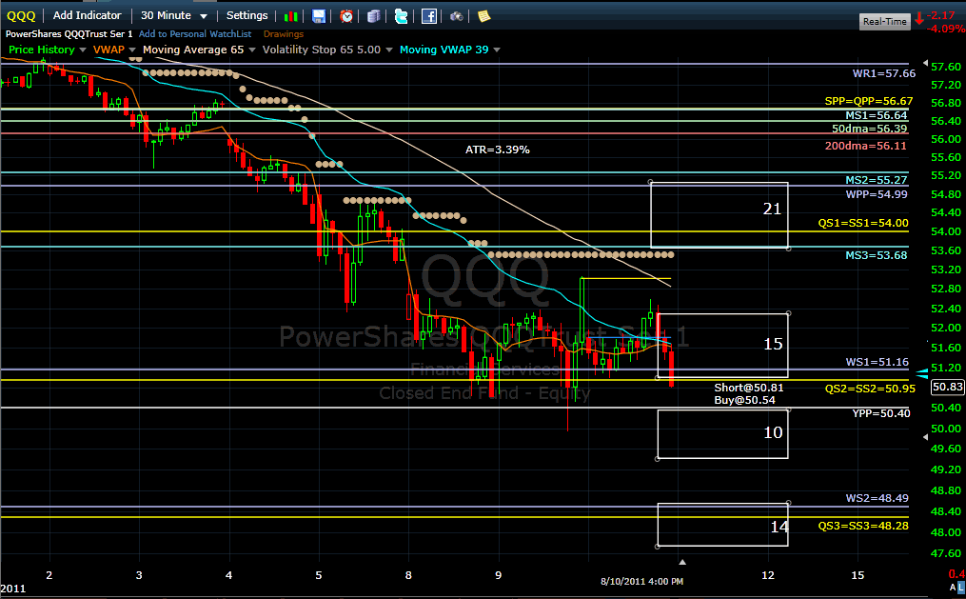Click the small arrow beside 50.00 price
This screenshot has width=966, height=599.
point(925,437)
